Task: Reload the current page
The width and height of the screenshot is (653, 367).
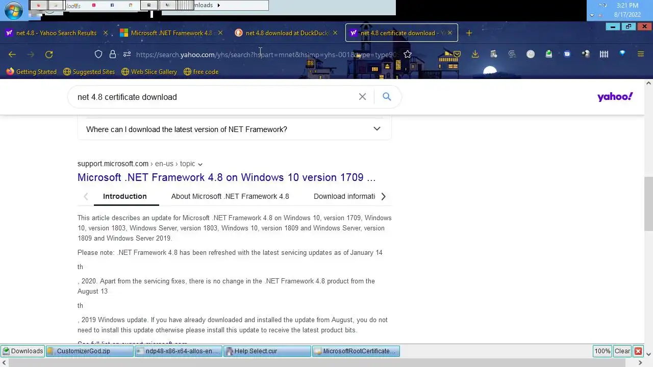Action: point(49,54)
